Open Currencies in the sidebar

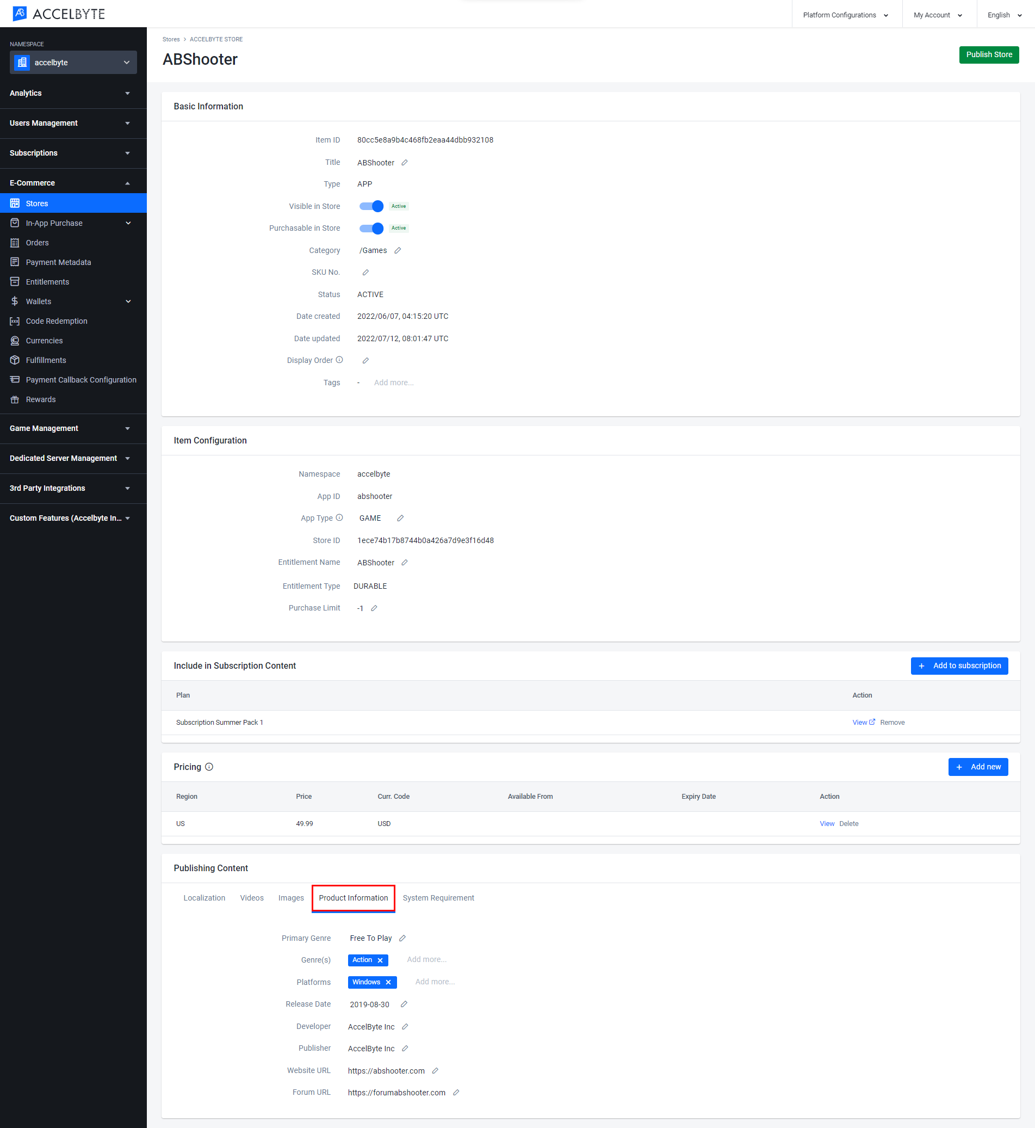pos(73,341)
